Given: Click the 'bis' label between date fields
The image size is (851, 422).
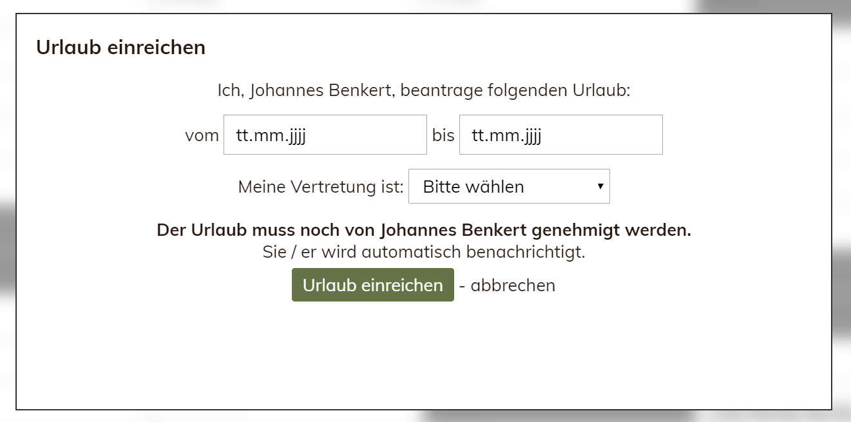Looking at the screenshot, I should (443, 136).
